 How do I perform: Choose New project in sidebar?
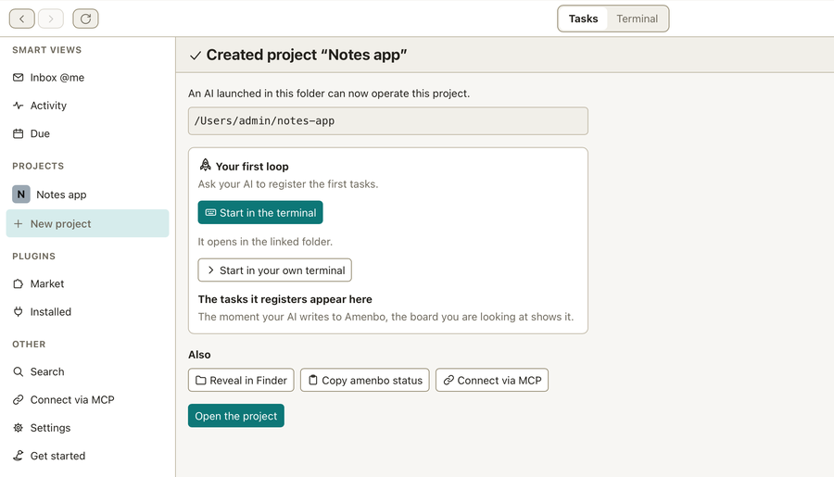coord(87,223)
